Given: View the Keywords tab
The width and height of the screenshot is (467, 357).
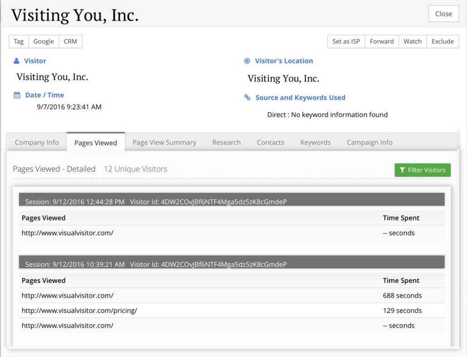Looking at the screenshot, I should pyautogui.click(x=315, y=142).
